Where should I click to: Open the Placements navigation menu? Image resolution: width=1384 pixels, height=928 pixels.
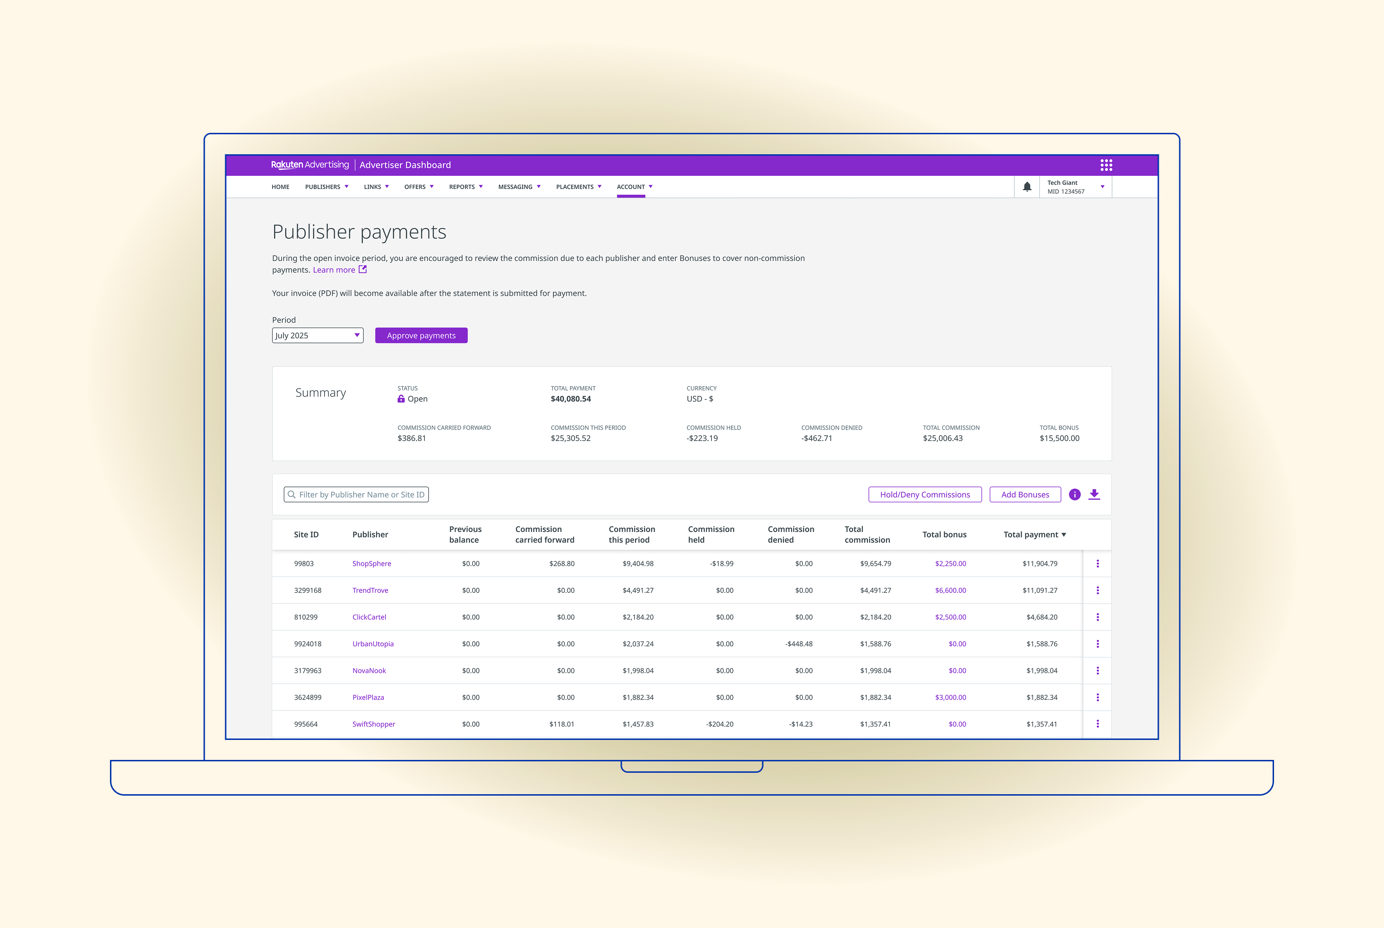[x=578, y=187]
